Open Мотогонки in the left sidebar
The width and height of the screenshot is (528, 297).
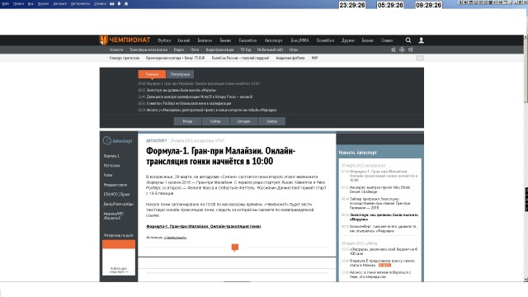tap(111, 166)
